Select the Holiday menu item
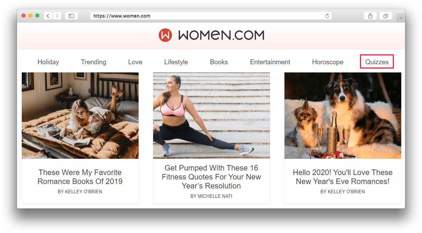Screen dimensions: 422x233 [x=48, y=62]
